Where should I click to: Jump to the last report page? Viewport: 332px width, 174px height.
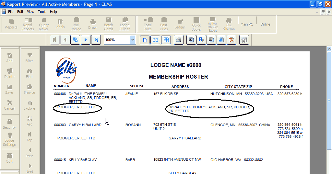96,40
